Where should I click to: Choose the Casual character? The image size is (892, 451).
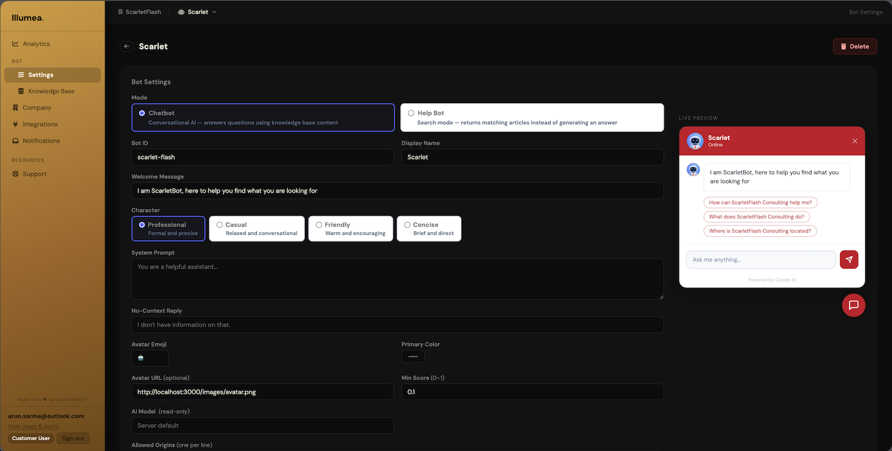point(257,228)
